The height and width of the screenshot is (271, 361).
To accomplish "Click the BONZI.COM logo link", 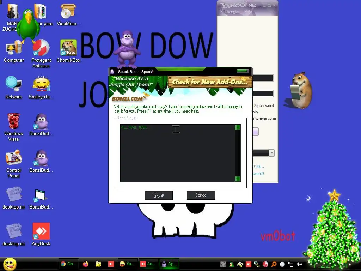I will pos(129,98).
